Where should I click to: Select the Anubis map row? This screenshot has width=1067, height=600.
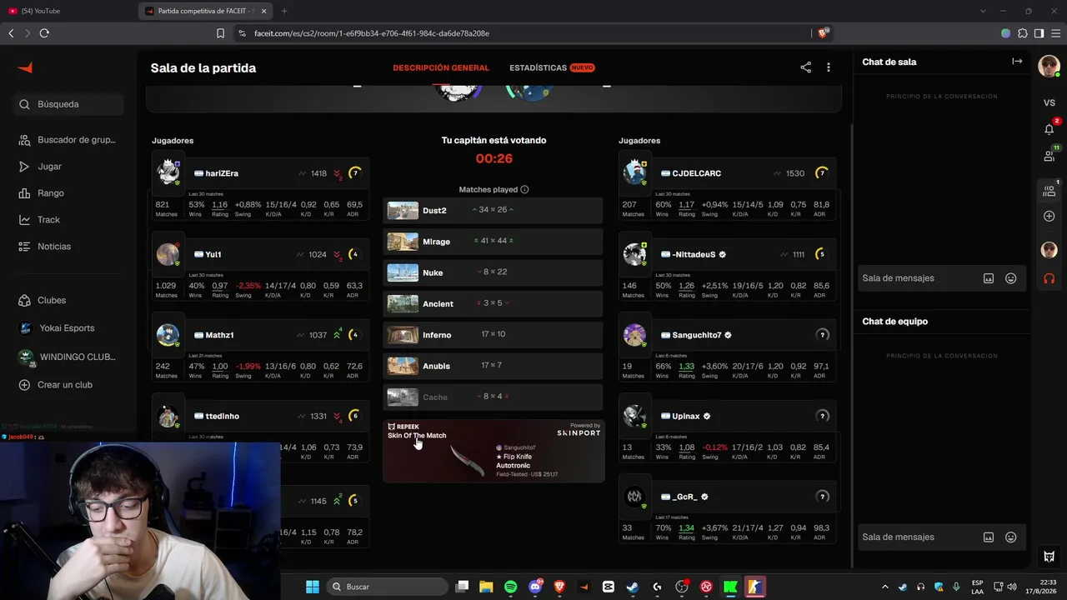(493, 366)
